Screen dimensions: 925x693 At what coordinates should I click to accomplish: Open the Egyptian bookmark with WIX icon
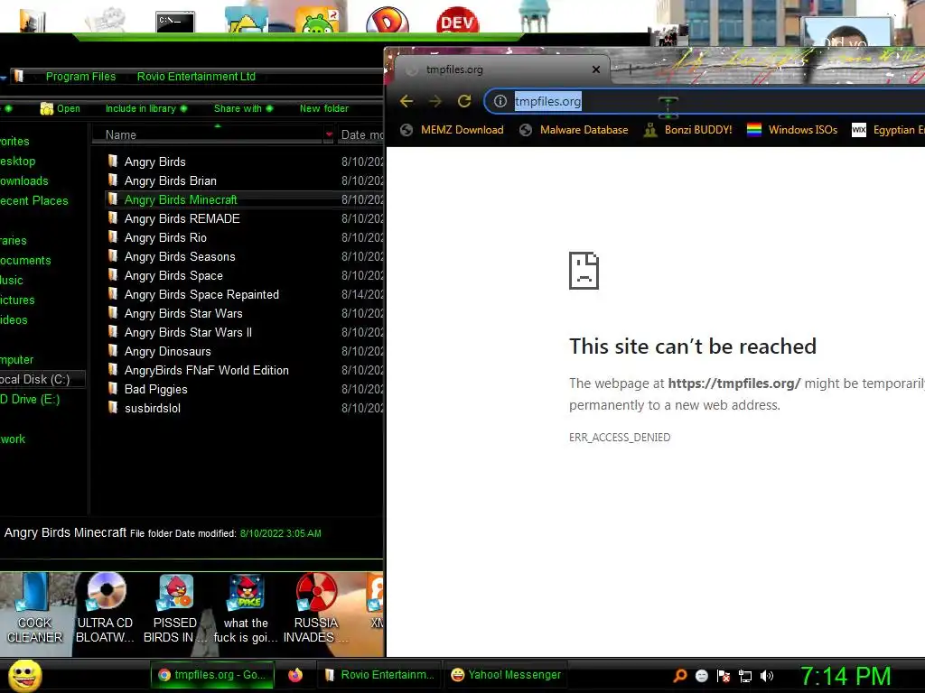point(888,130)
